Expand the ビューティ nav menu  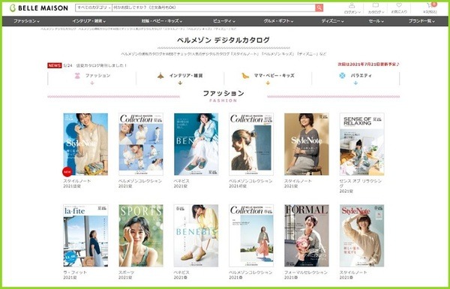pos(224,21)
